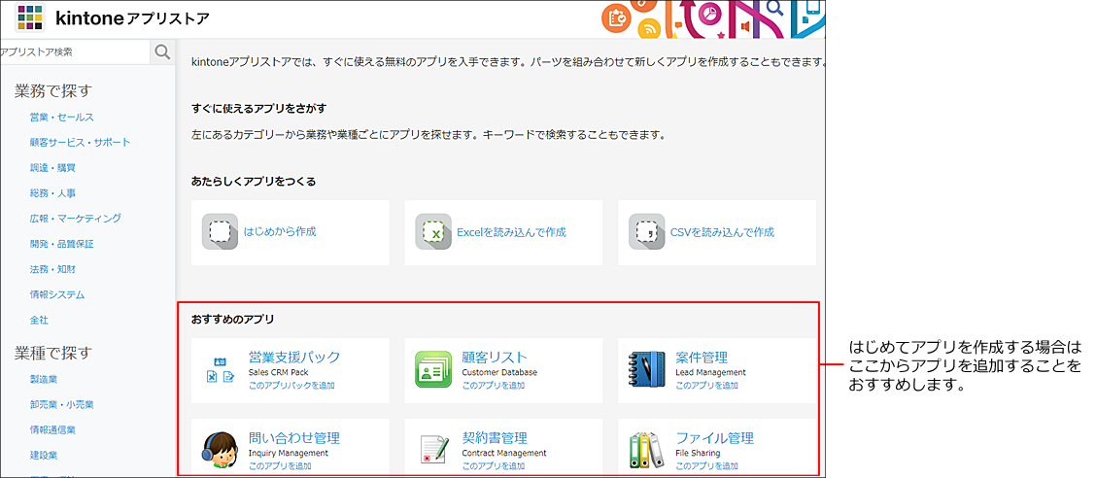
Task: Click このアプリを追加 under 契約書管理
Action: 494,465
